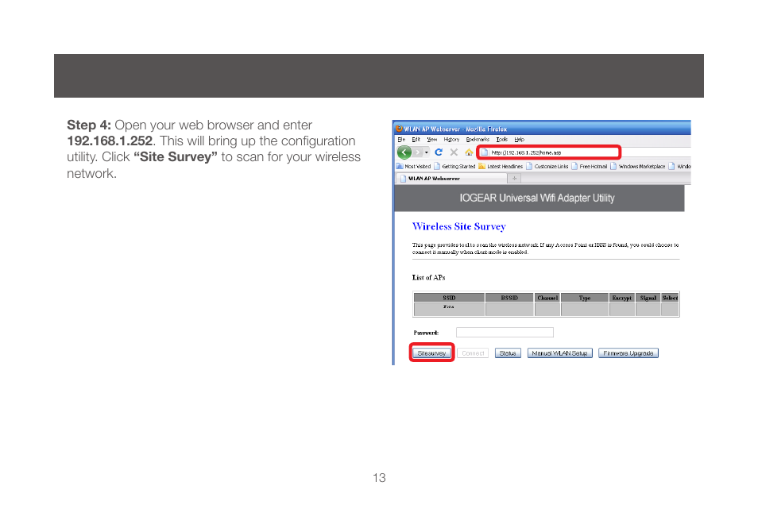758x528 pixels.
Task: Open the Free Hotmail bookmark
Action: [590, 166]
